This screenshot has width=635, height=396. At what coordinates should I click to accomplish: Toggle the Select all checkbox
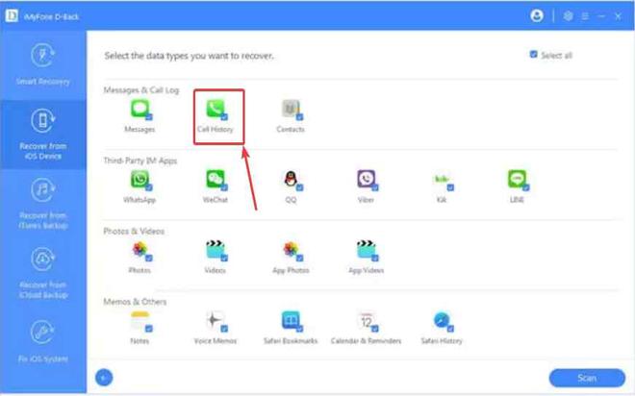[x=534, y=55]
